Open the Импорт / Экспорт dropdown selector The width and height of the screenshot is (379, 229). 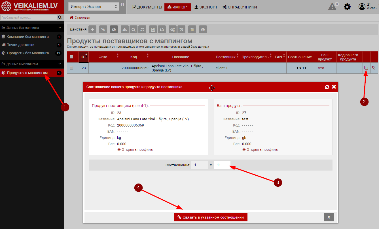click(94, 7)
